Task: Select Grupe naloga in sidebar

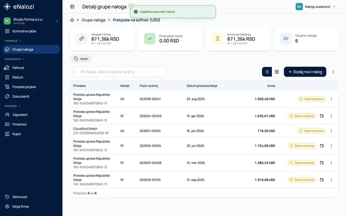Action: pyautogui.click(x=31, y=49)
